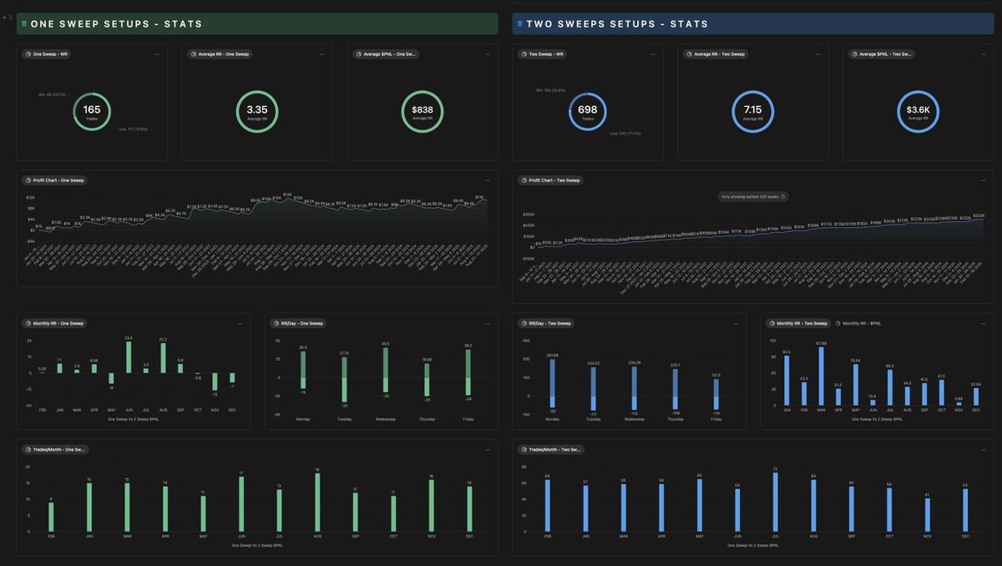
Task: Click the JUN bar in Monthly RR - One Sweep
Action: 129,357
